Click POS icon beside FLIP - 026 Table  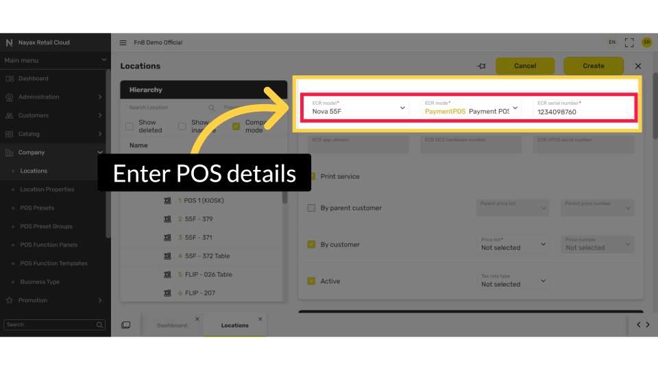tap(167, 274)
